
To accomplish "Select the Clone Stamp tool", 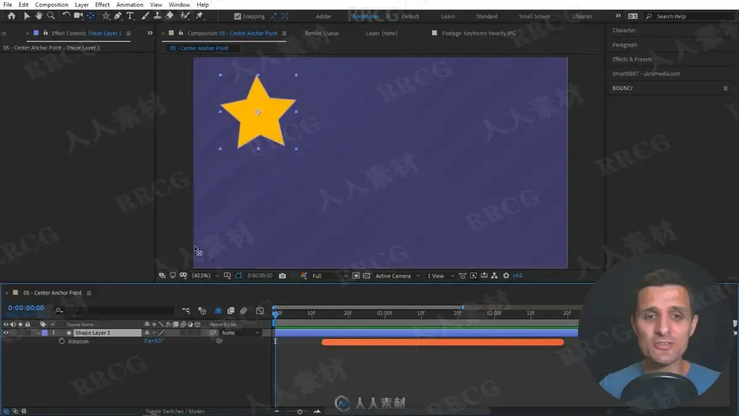I will click(158, 16).
